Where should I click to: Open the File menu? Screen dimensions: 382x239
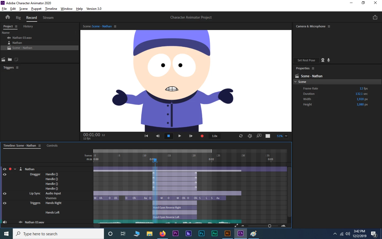tap(4, 9)
